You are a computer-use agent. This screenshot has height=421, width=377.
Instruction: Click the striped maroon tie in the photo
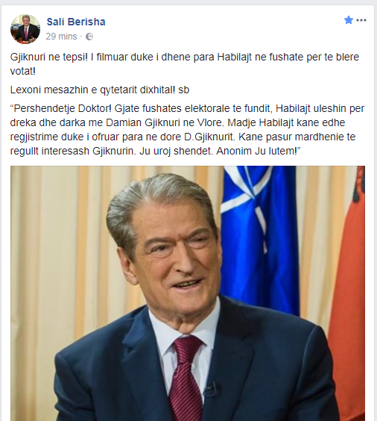185,378
